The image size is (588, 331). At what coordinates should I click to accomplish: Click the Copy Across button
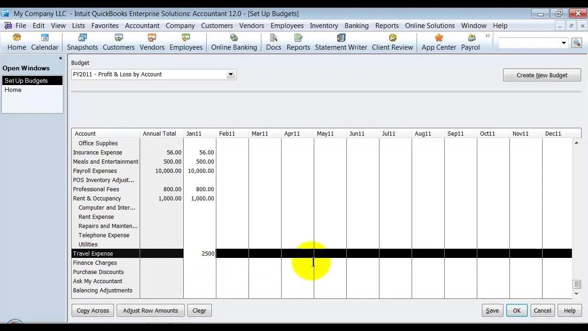tap(93, 310)
